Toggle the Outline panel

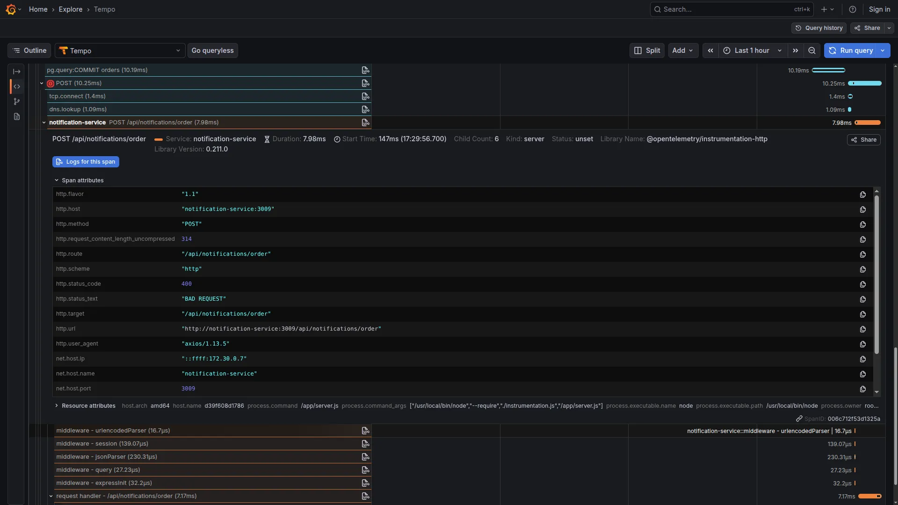click(x=29, y=50)
